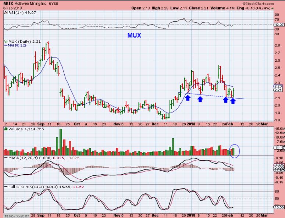
Task: Click the 41147 volume tag on the right axis
Action: coord(279,147)
